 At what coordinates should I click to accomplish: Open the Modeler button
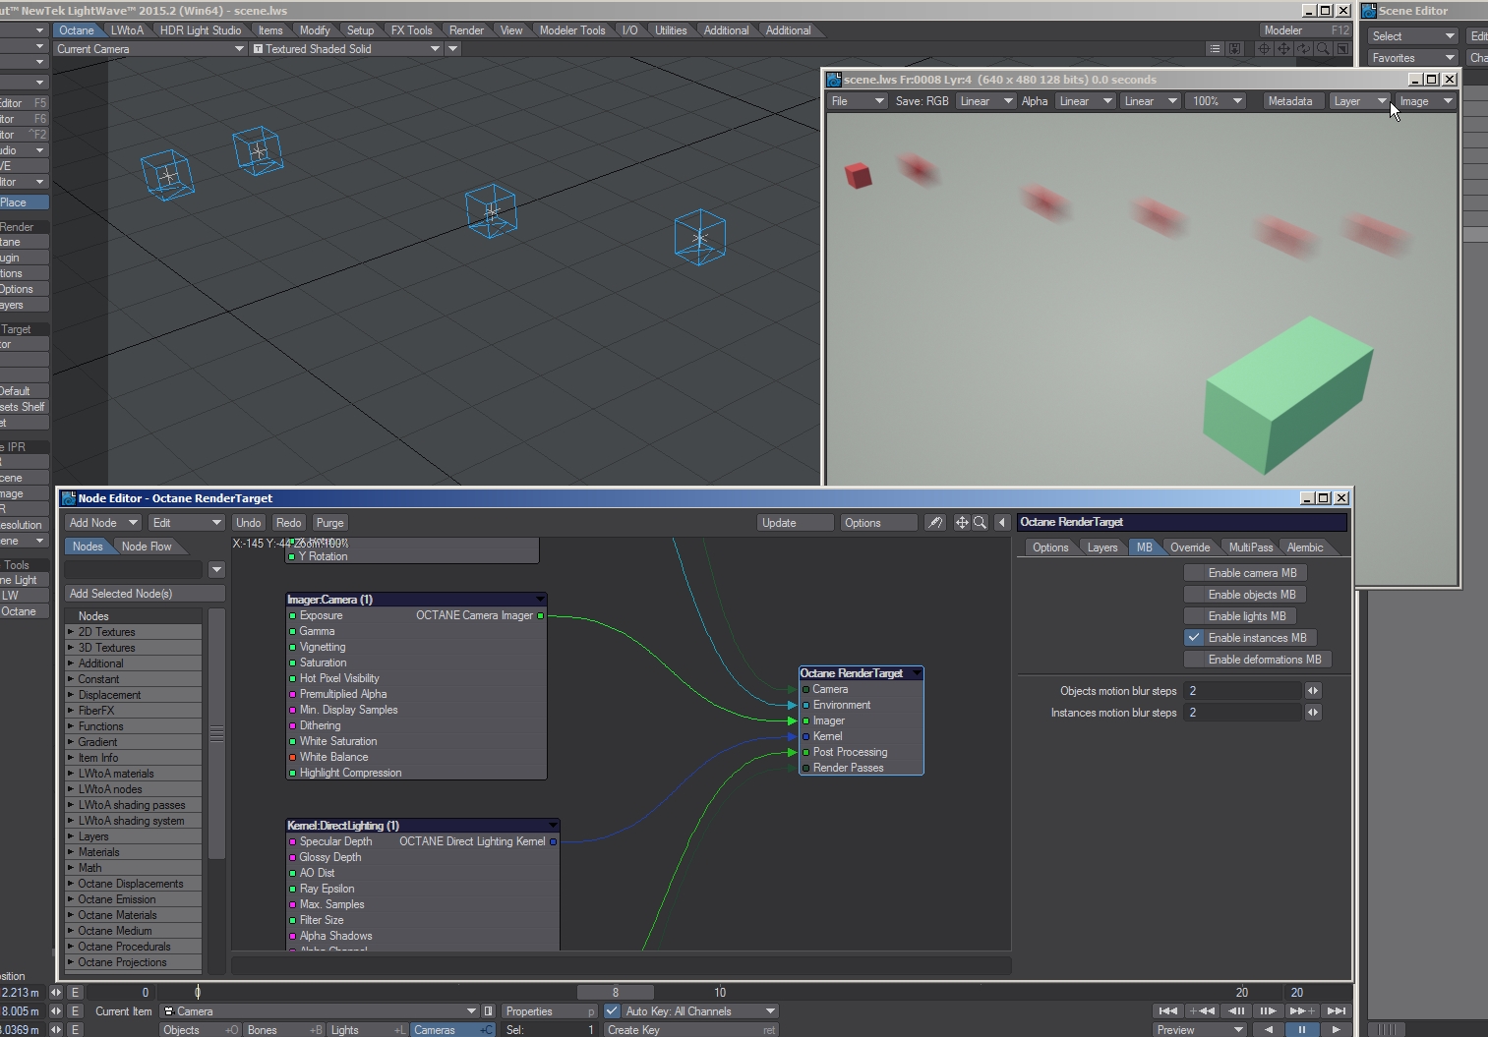coord(1307,30)
